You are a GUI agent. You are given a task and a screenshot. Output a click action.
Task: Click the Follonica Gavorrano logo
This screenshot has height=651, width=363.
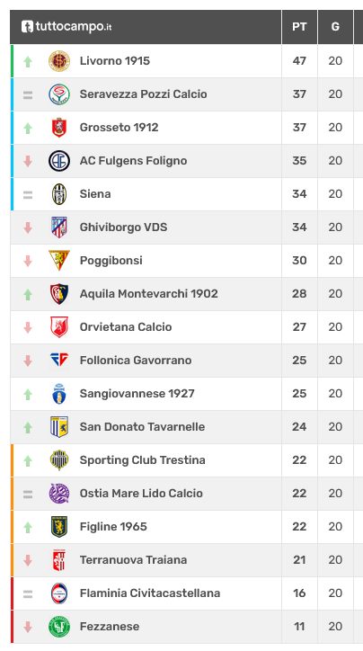59,360
